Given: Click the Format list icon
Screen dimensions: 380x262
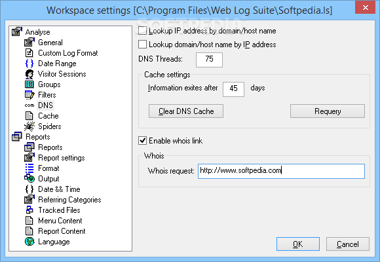Looking at the screenshot, I should pyautogui.click(x=29, y=168).
